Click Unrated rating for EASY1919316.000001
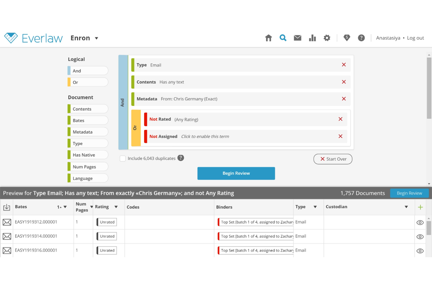 coord(107,250)
